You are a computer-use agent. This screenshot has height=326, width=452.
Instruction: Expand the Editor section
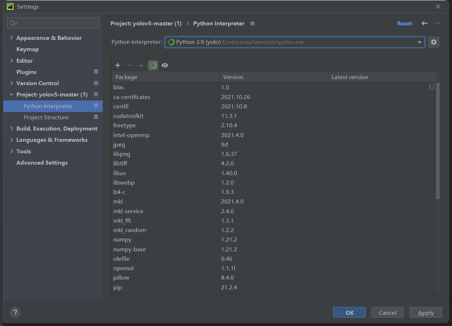click(12, 61)
